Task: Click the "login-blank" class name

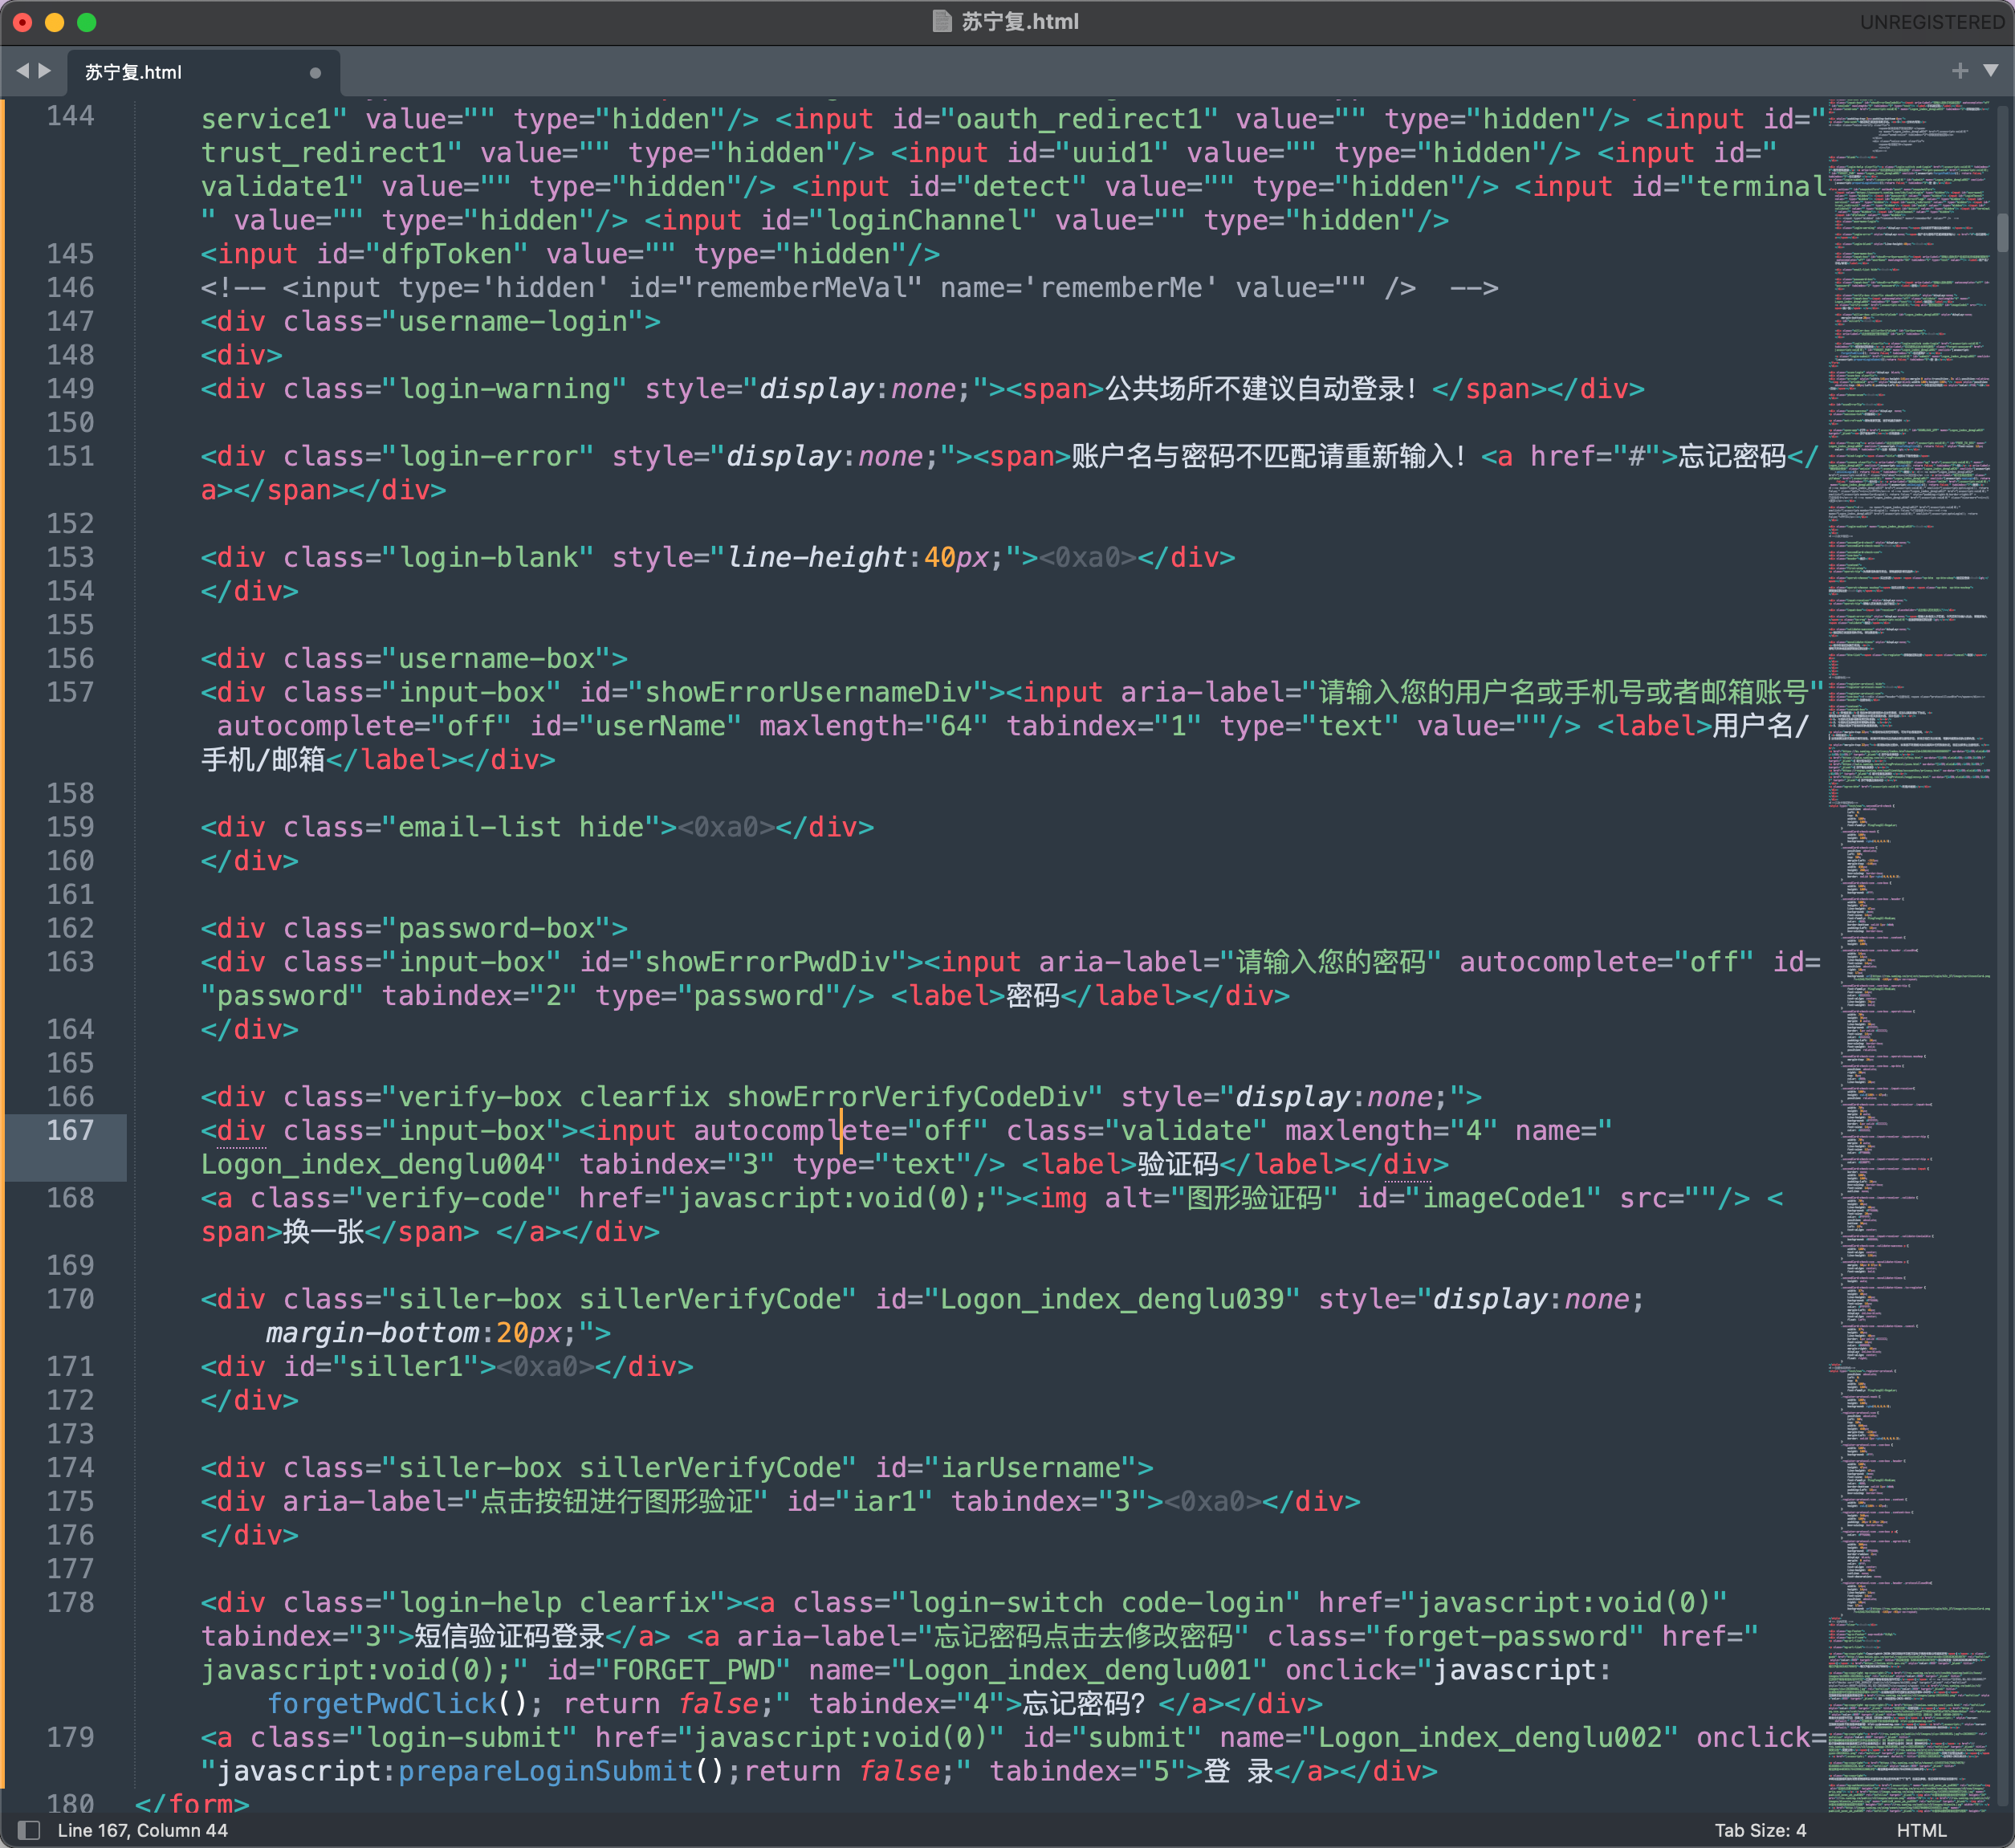Action: click(488, 557)
